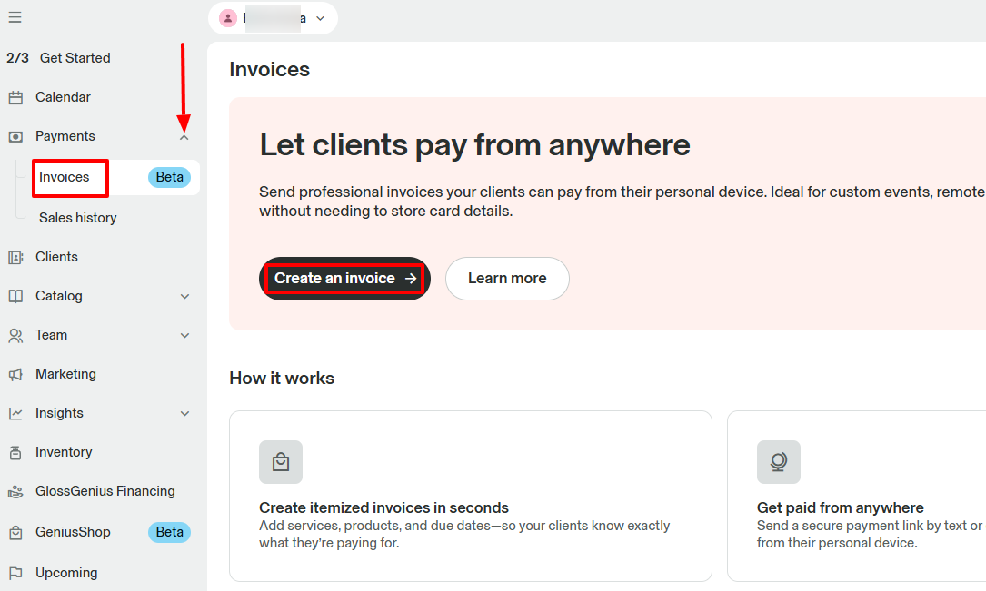Expand the Insights menu

click(x=184, y=412)
